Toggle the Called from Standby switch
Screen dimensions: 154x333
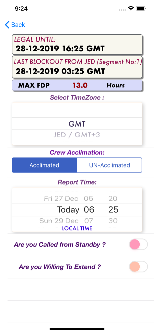click(x=138, y=244)
